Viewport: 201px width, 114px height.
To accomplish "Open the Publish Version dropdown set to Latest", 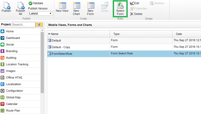I will [x=40, y=14].
